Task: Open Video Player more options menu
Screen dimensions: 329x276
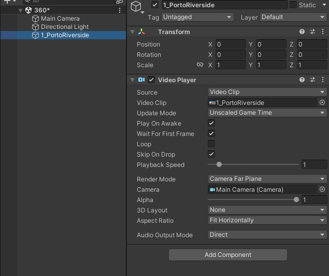Action: coord(323,80)
